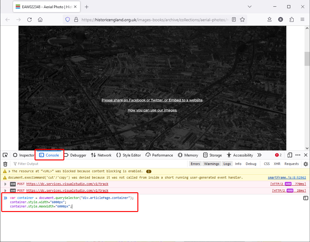Switch console to multi-line editor mode
The height and width of the screenshot is (242, 310).
click(305, 198)
